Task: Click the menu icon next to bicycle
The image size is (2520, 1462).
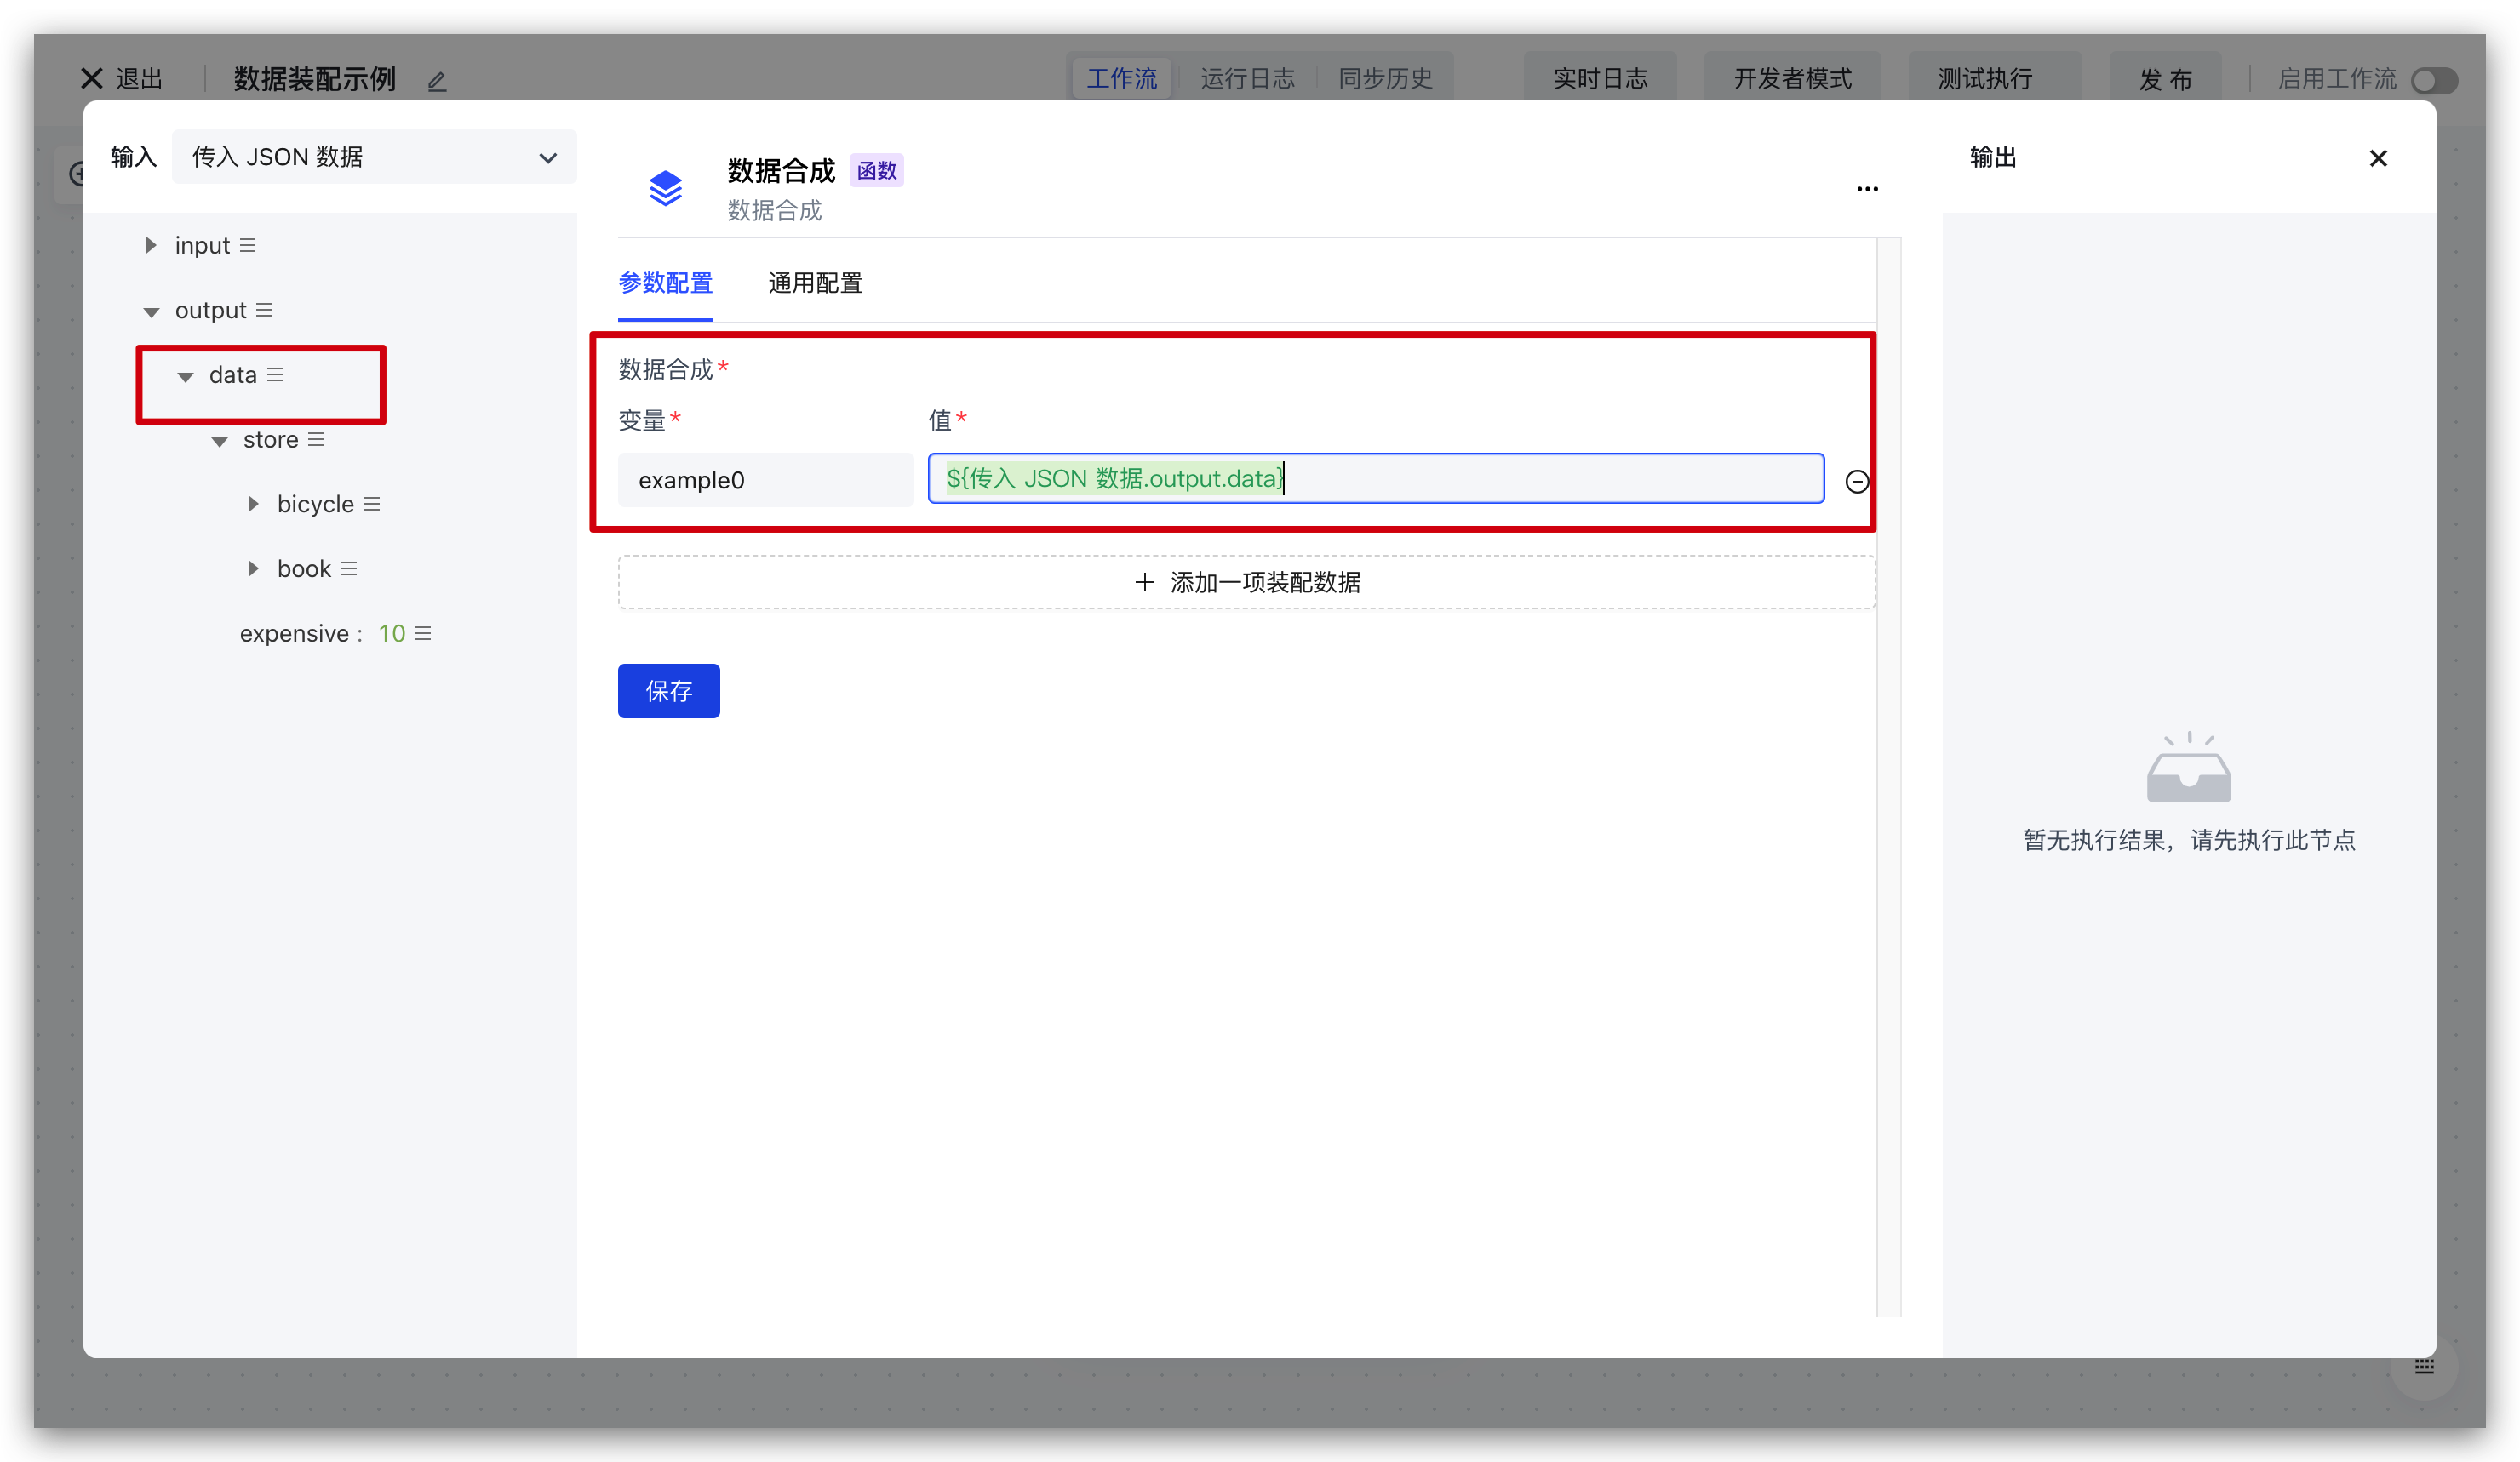Action: pos(372,505)
